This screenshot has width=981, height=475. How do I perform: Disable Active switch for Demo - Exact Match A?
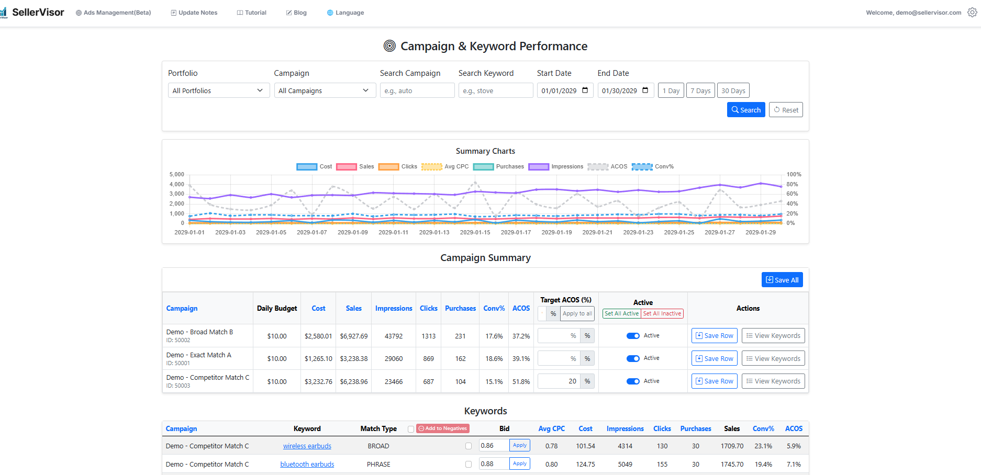[x=633, y=359]
